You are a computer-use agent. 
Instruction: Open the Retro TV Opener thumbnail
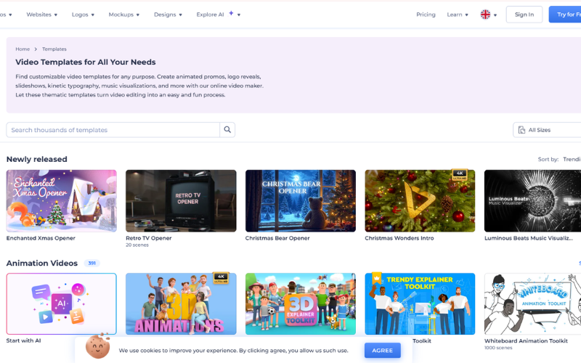[x=181, y=201]
